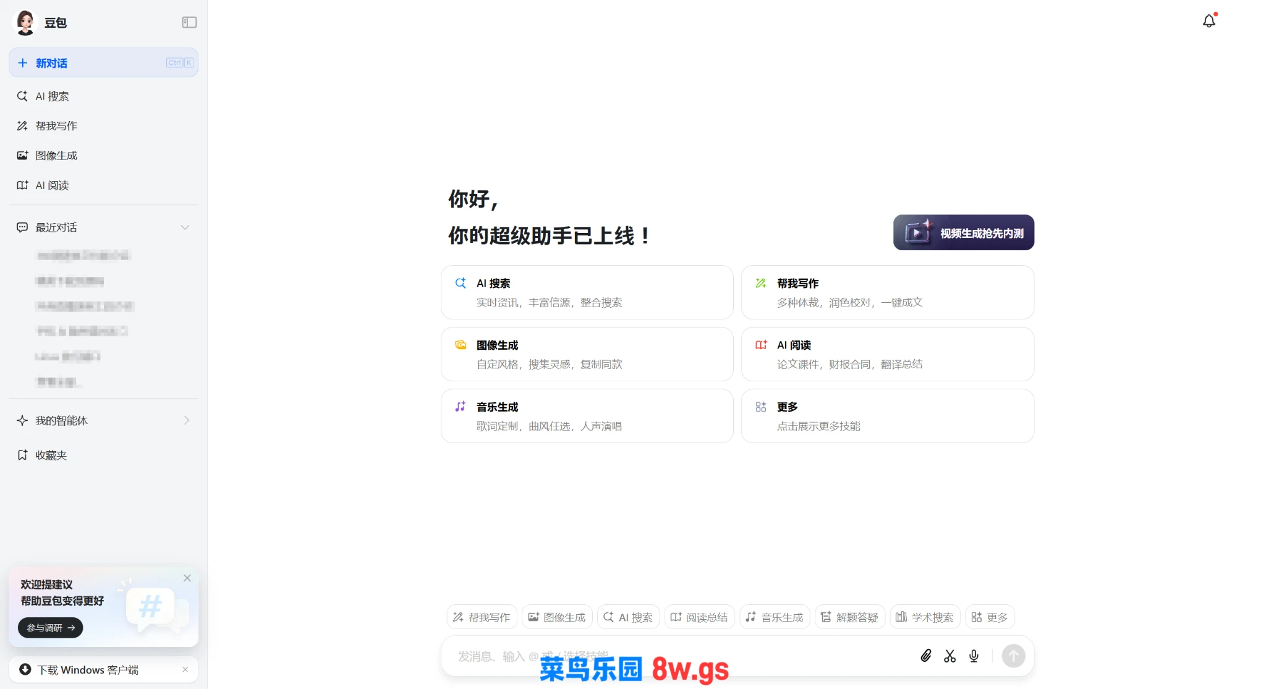Click the 参与调研 button

click(50, 627)
